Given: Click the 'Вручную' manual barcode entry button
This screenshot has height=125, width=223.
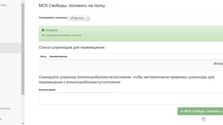Looking at the screenshot, I should (x=77, y=18).
